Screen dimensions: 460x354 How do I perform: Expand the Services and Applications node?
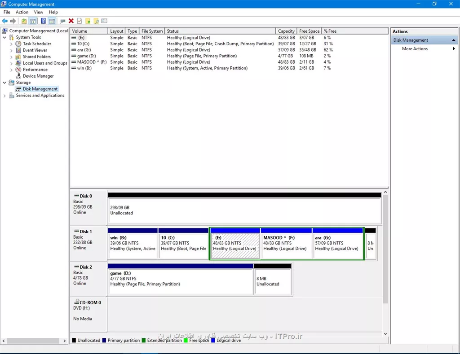[4, 96]
